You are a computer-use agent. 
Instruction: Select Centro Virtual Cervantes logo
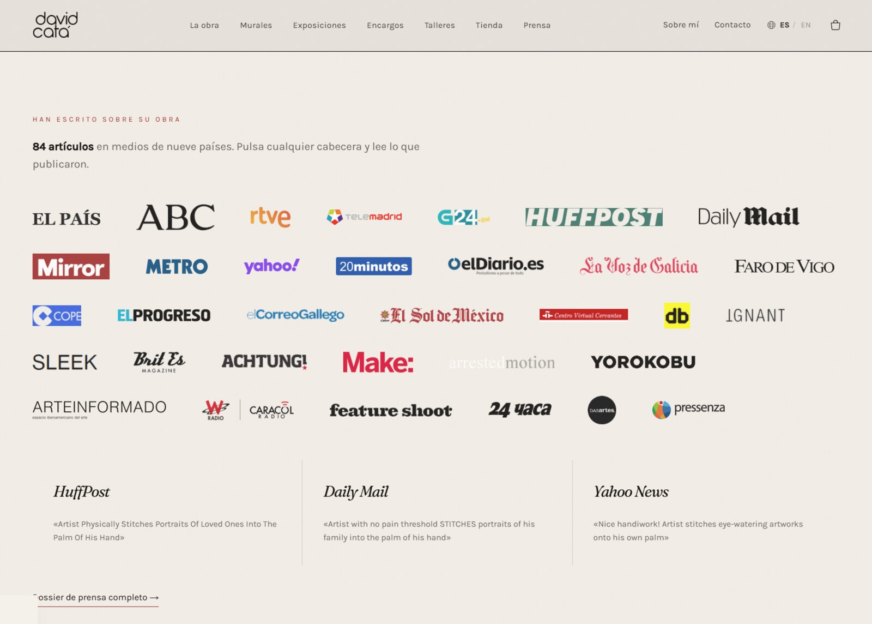(584, 315)
